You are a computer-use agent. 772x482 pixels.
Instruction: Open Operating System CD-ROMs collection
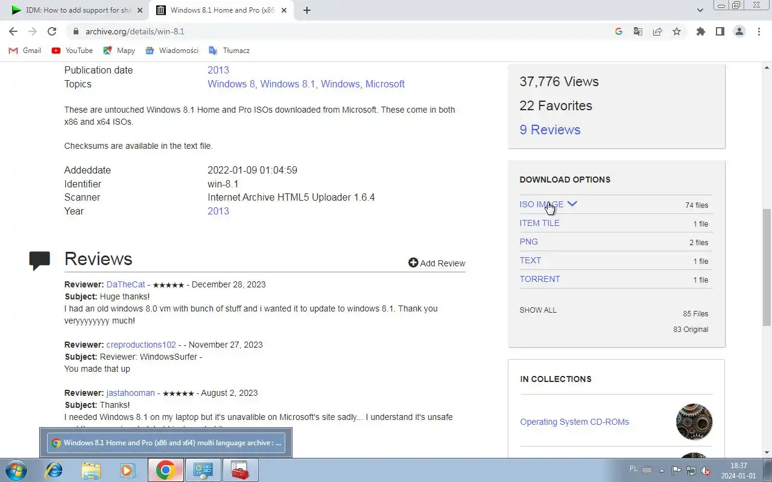pos(575,422)
